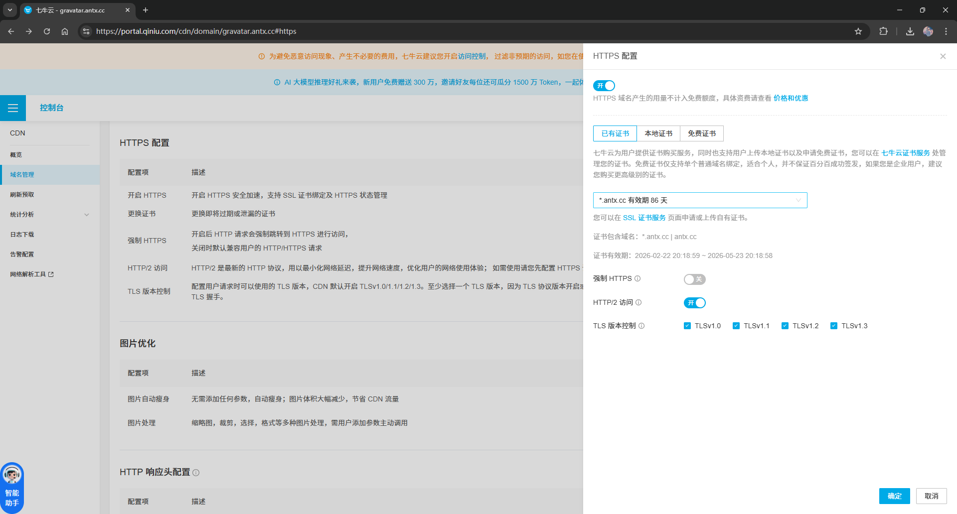Turn off the main HTTPS switch

(604, 86)
